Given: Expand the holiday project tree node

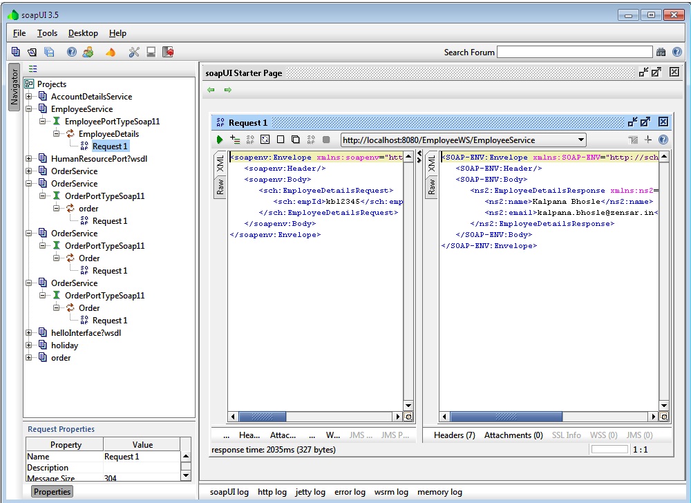Looking at the screenshot, I should pyautogui.click(x=30, y=345).
